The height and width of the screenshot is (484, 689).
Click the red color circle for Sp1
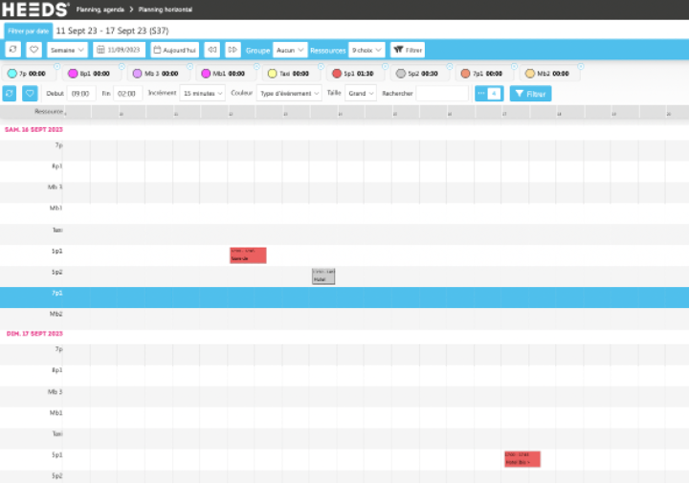click(x=337, y=74)
